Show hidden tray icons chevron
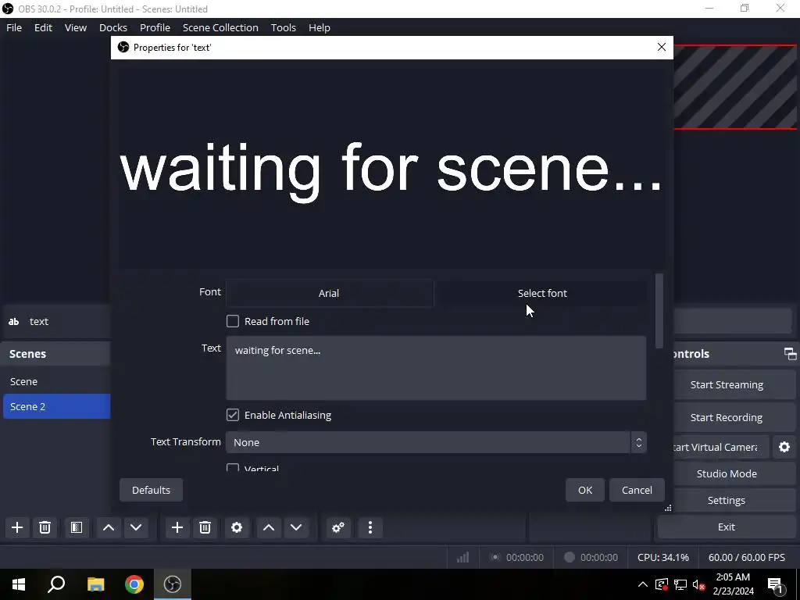Viewport: 800px width, 600px height. (643, 584)
